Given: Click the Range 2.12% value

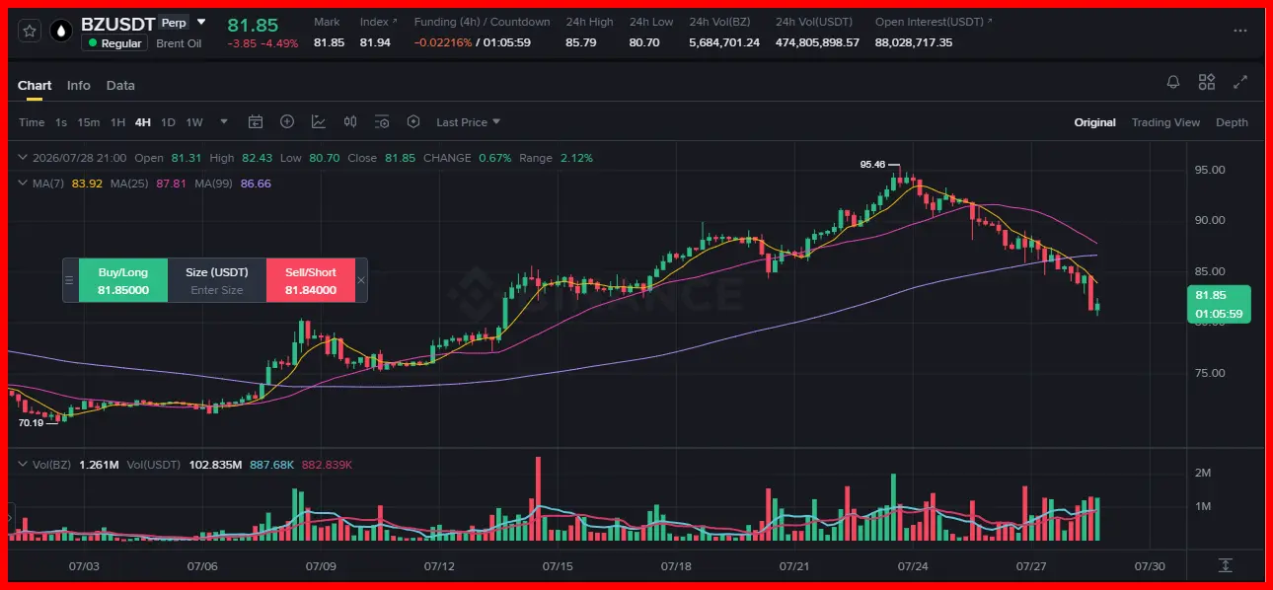Looking at the screenshot, I should 576,158.
